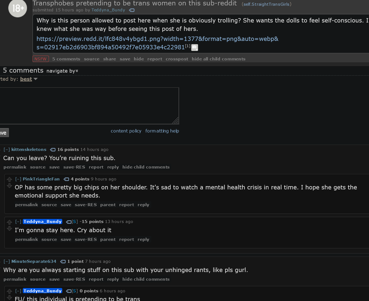
Task: Click the user tag icon beside post author
Action: pyautogui.click(x=132, y=10)
